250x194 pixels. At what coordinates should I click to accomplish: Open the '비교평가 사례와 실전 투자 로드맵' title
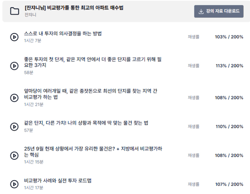click(58, 181)
